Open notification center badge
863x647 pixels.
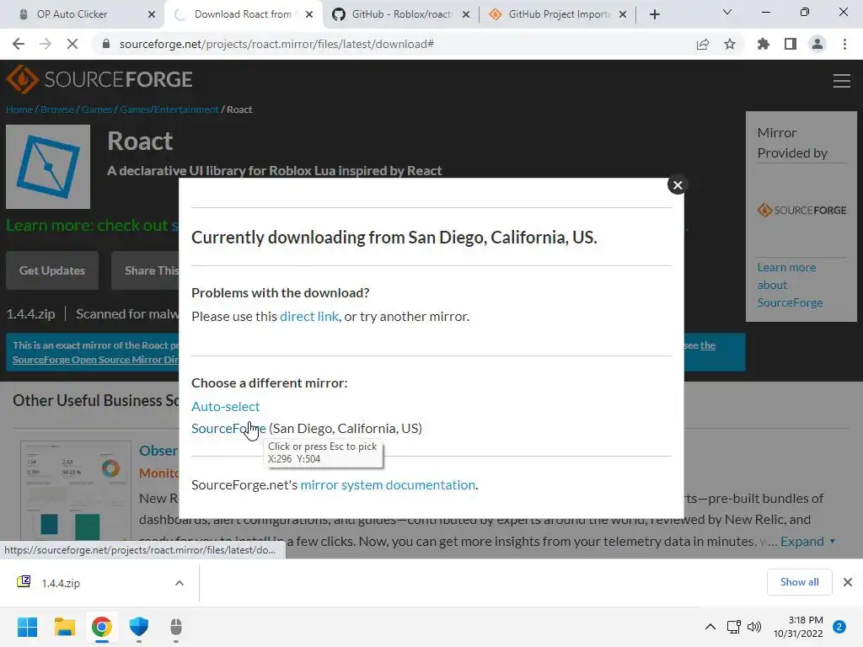coord(839,627)
